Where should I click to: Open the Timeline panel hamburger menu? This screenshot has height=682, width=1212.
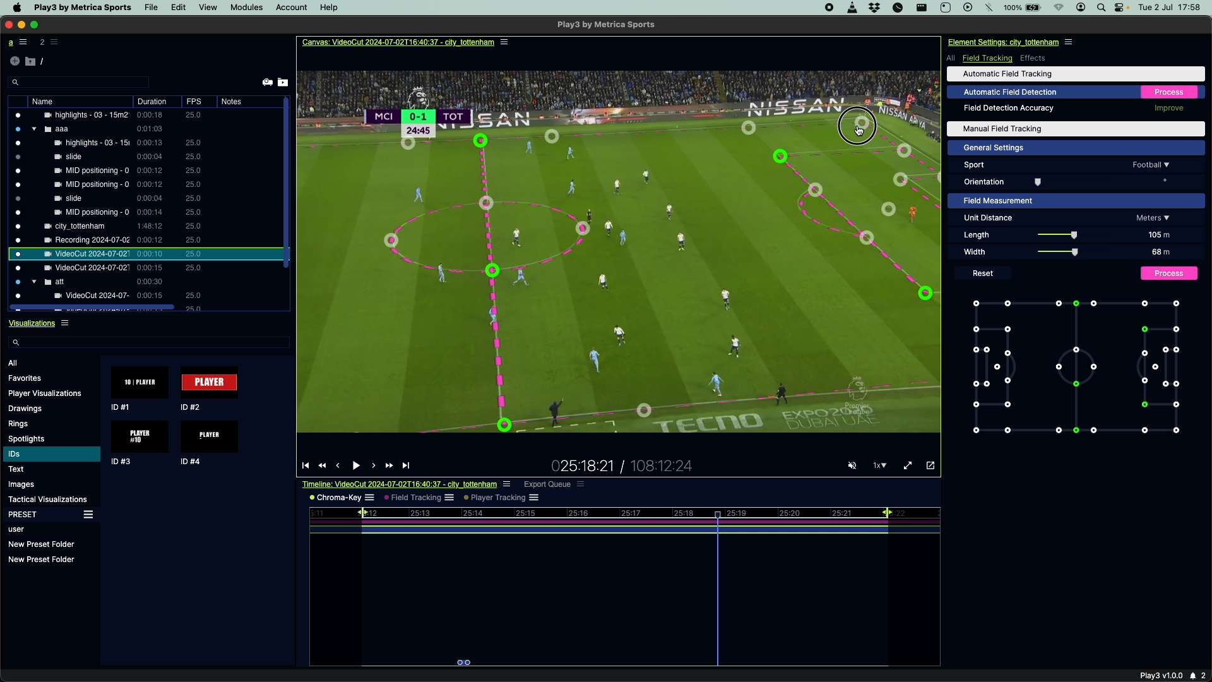(506, 484)
